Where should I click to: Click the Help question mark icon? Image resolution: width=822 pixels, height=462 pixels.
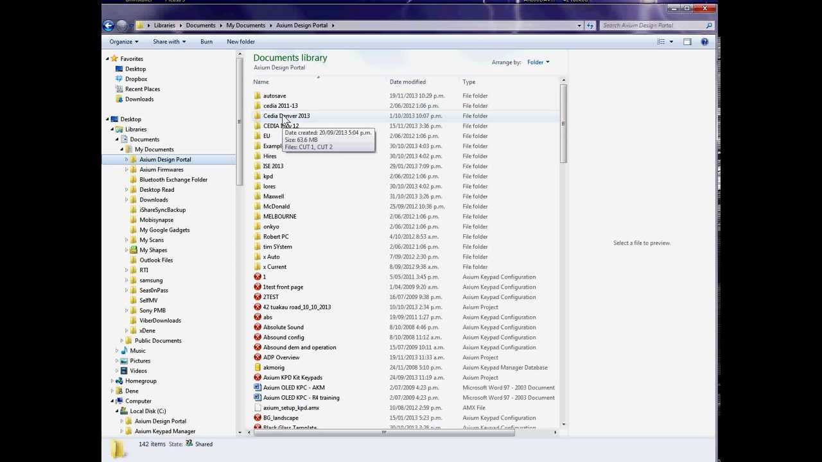[704, 42]
